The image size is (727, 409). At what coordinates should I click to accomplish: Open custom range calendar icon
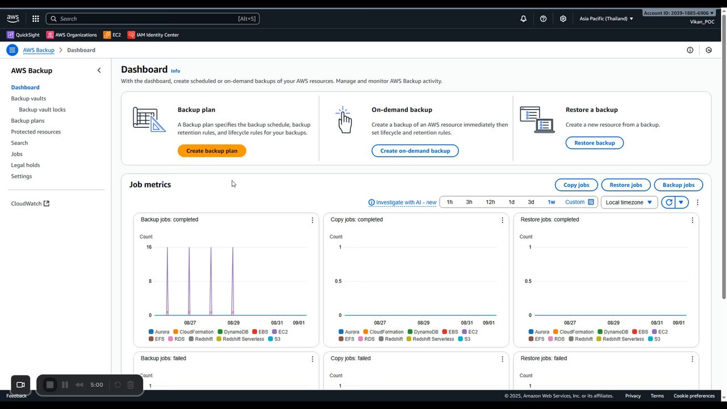(591, 202)
